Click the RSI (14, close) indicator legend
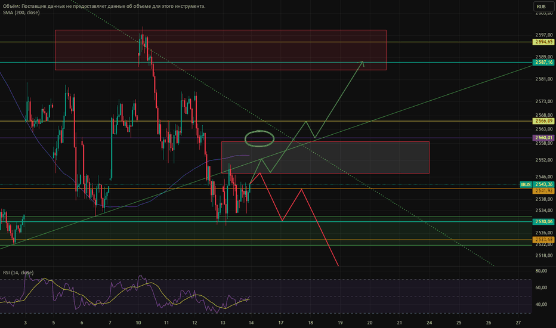Image resolution: width=556 pixels, height=328 pixels. click(18, 273)
